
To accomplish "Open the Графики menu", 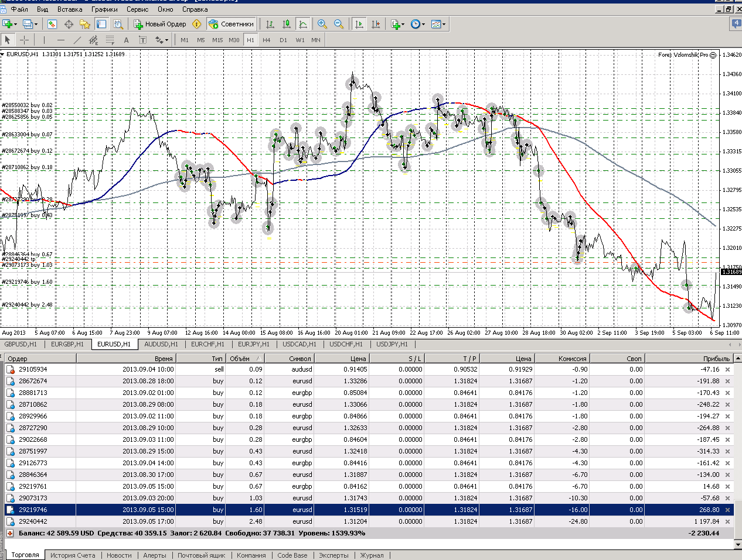I will 104,9.
